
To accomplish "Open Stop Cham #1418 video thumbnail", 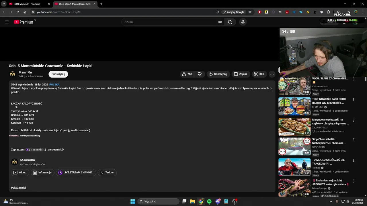I will (294, 146).
